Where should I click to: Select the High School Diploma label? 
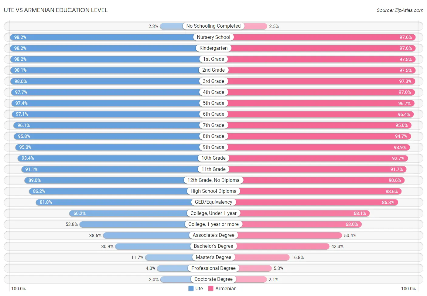tap(213, 191)
